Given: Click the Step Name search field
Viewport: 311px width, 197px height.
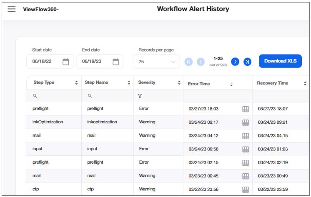Looking at the screenshot, I should point(108,96).
